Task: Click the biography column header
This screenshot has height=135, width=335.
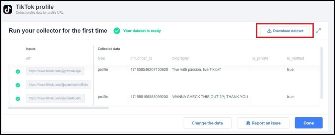Action: pos(180,58)
